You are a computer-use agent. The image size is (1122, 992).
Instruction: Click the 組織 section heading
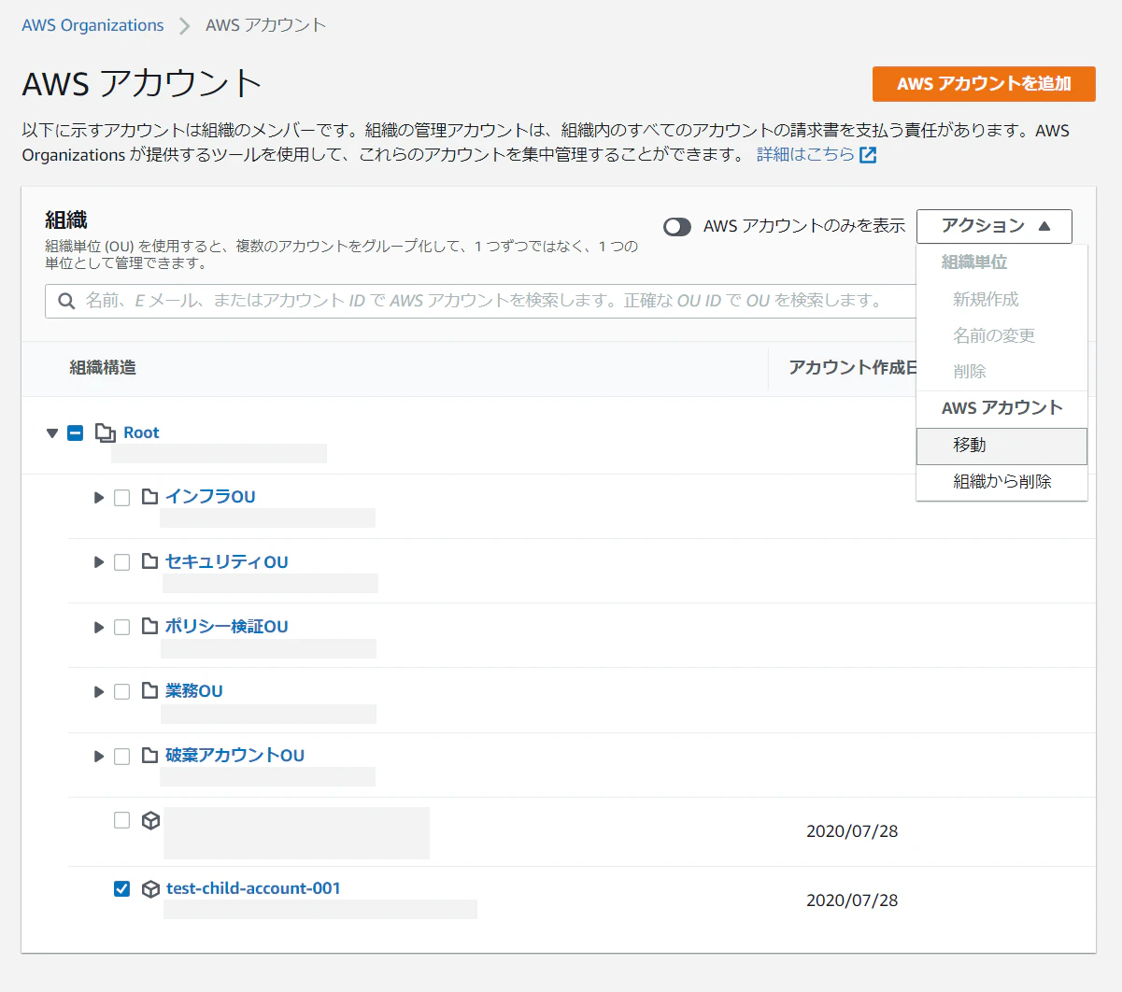[66, 220]
